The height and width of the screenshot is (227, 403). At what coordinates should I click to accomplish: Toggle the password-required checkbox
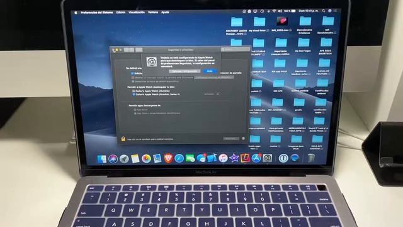tap(132, 73)
